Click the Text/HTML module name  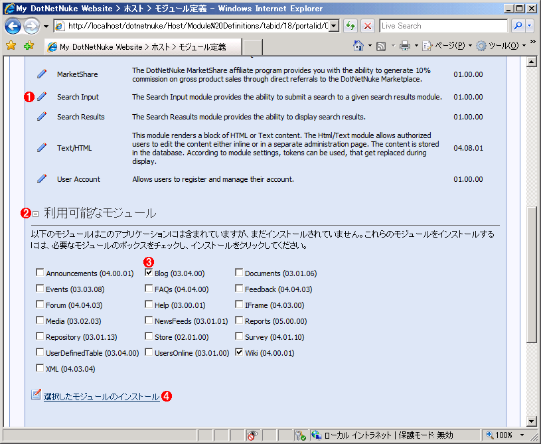click(x=74, y=148)
